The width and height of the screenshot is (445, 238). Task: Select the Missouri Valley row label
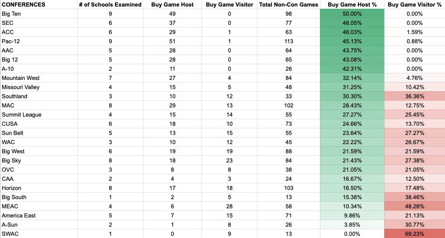point(39,87)
